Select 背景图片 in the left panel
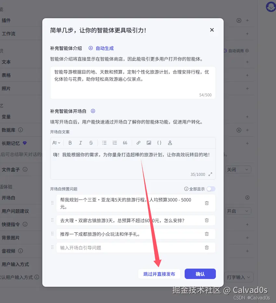This screenshot has width=276, height=303. (x=11, y=238)
